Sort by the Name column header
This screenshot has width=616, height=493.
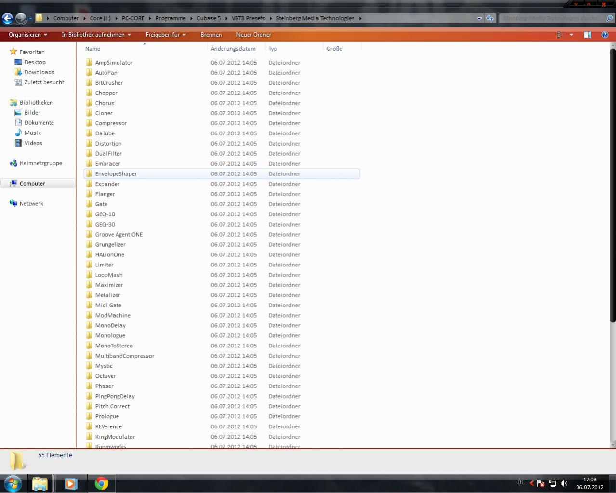tap(145, 49)
